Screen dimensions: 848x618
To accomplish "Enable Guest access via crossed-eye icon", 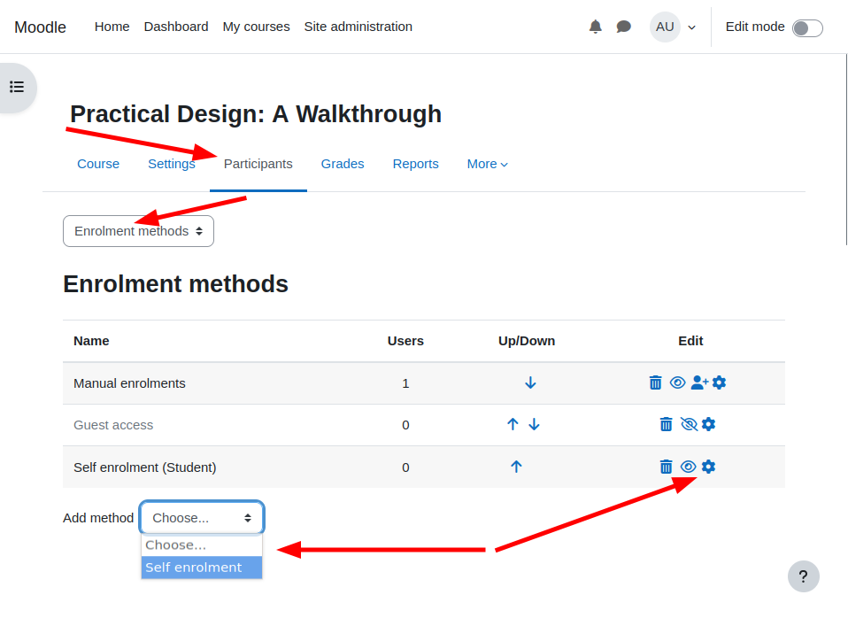I will point(689,424).
